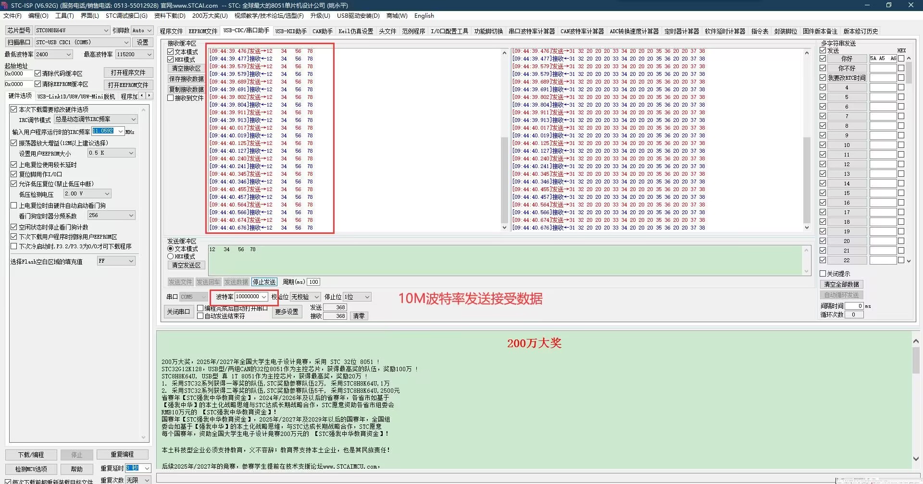Switch to USB-Link1D/U8W/U8W-Mini脱机 tab
923x484 pixels.
[76, 97]
